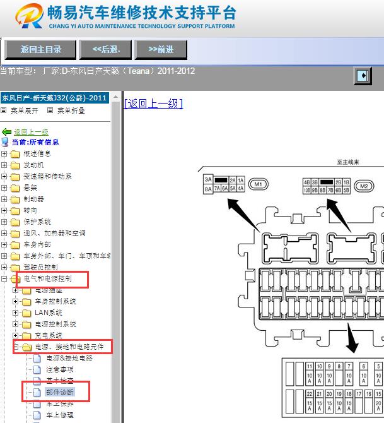This screenshot has height=423, width=384.
Task: Click the 东风日产-新天籁J32(公爵)-2011 header
Action: pos(55,98)
